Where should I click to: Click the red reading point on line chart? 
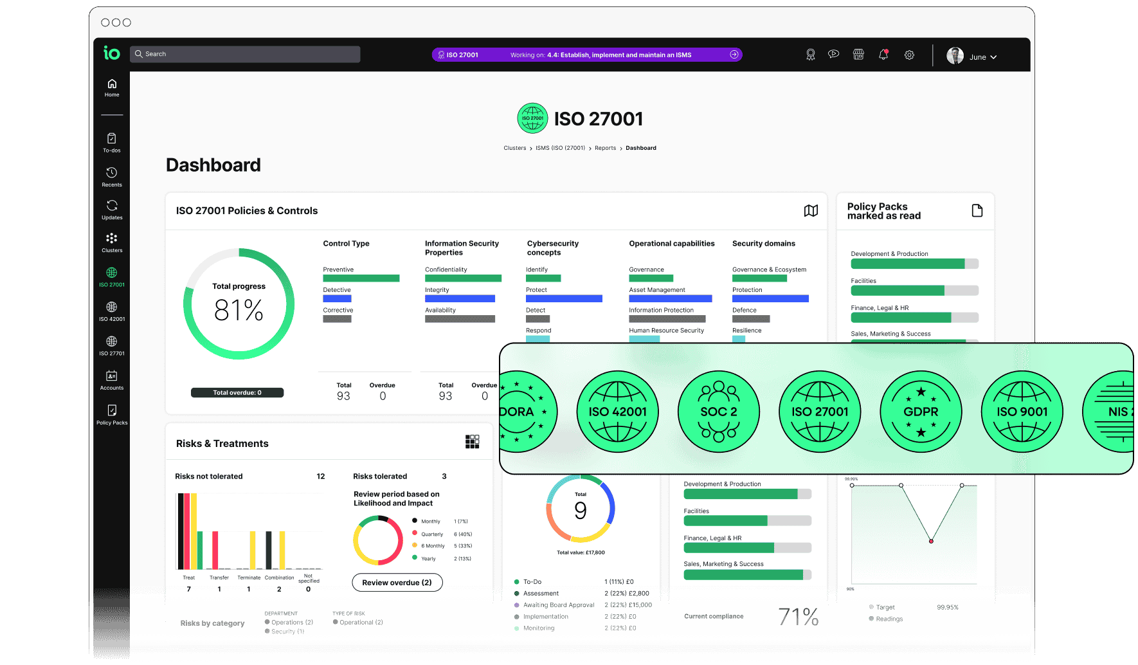tap(931, 541)
